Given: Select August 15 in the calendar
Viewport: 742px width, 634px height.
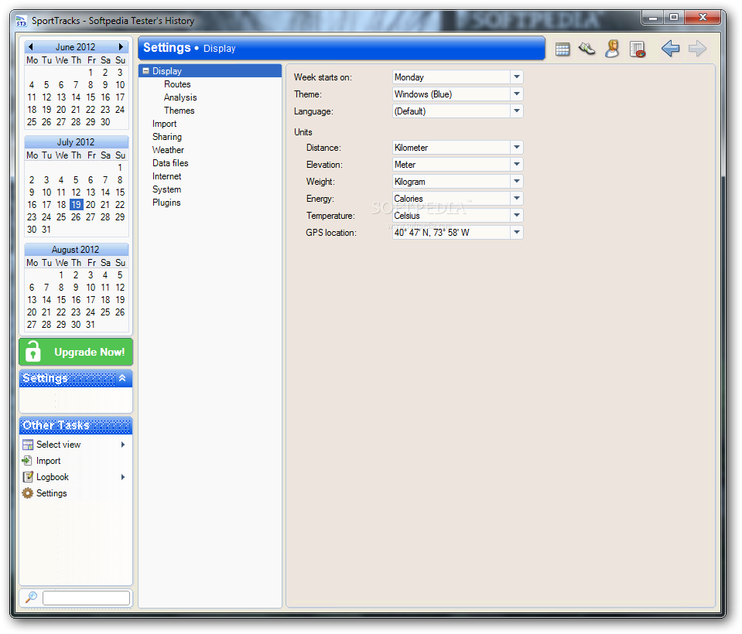Looking at the screenshot, I should pos(61,300).
